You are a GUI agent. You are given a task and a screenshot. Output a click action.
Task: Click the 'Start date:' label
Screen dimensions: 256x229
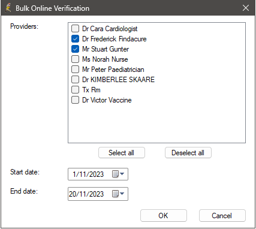[x=25, y=172]
